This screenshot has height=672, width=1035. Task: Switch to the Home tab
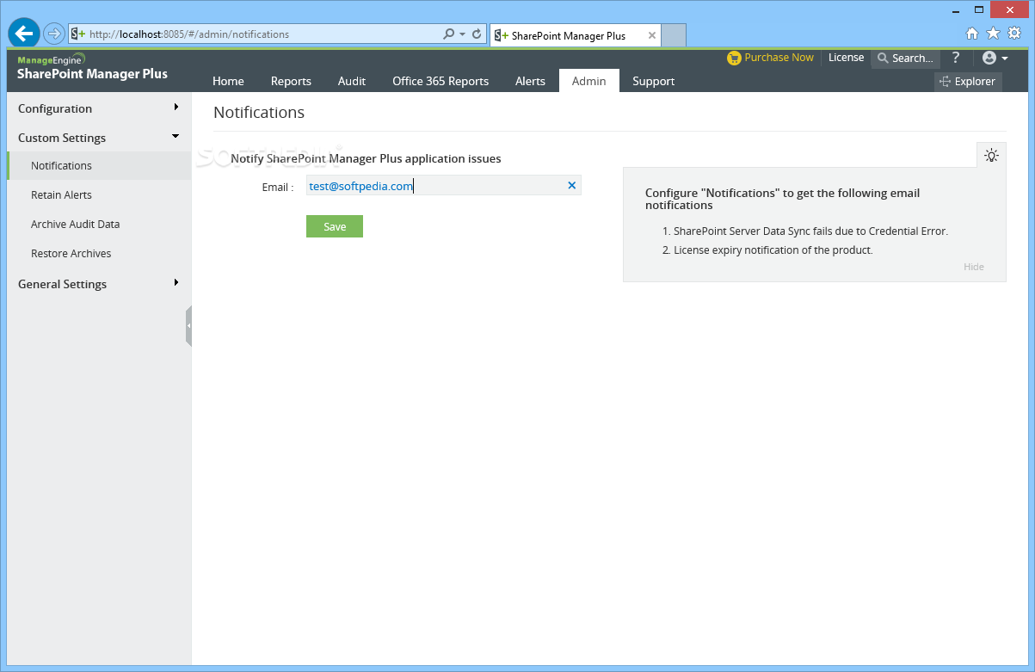click(x=228, y=81)
